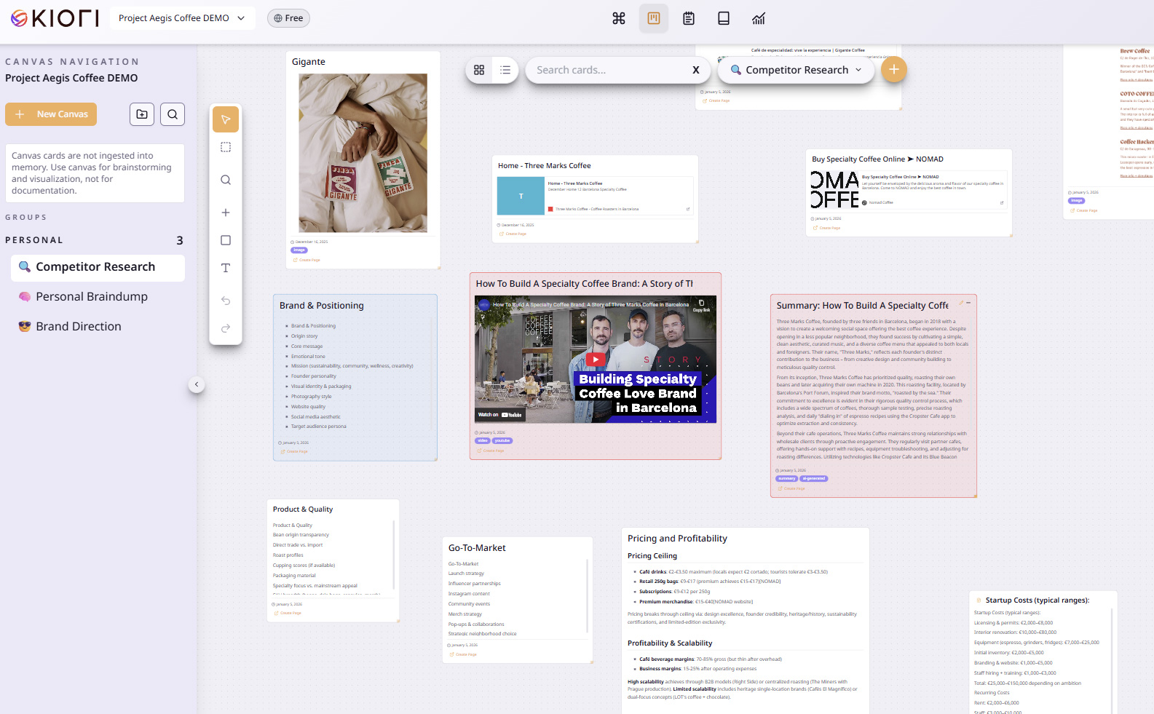Image resolution: width=1154 pixels, height=714 pixels.
Task: Open the command shortcut icon in top bar
Action: click(x=619, y=18)
